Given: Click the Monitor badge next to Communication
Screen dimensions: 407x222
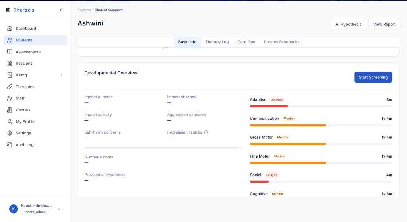Looking at the screenshot, I should click(x=289, y=119).
